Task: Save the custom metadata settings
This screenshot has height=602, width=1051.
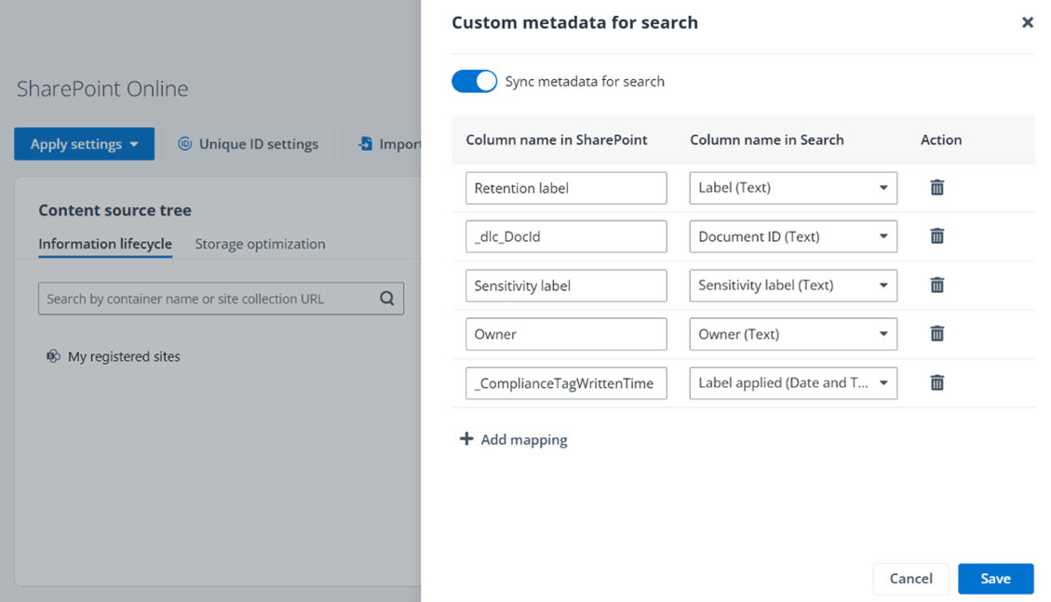Action: click(x=995, y=579)
